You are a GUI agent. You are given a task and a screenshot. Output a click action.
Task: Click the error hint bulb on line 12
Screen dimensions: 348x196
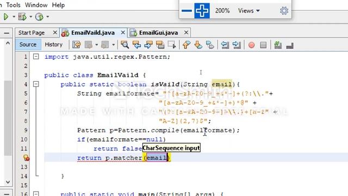pyautogui.click(x=26, y=158)
